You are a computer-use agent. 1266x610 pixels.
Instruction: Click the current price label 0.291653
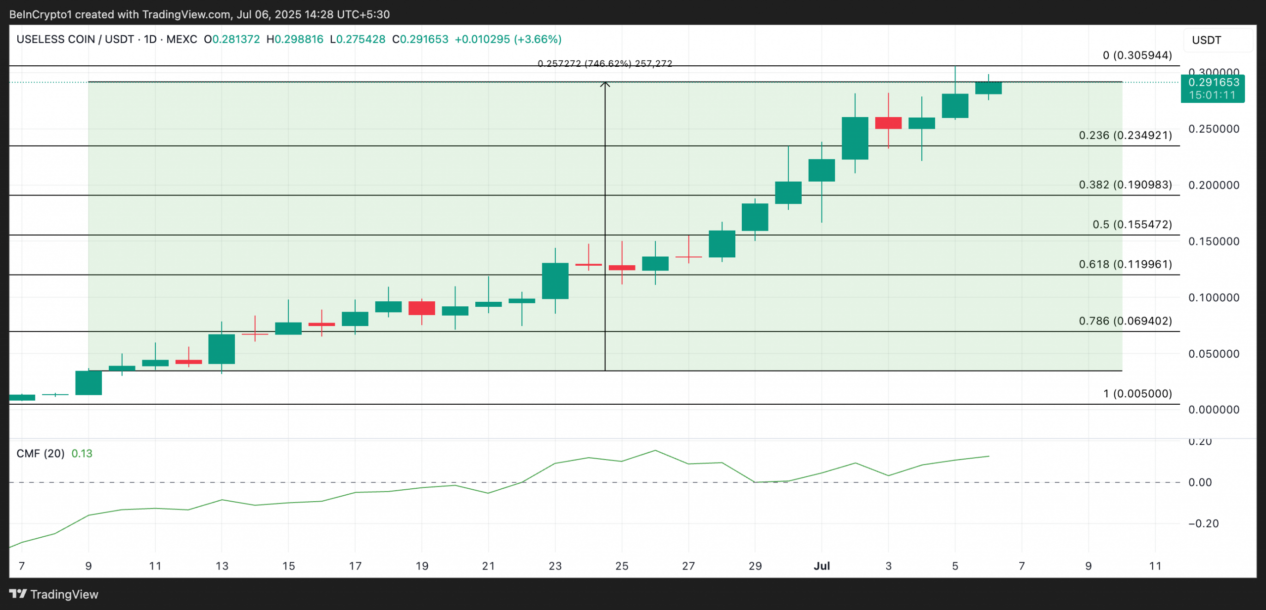pos(1214,83)
